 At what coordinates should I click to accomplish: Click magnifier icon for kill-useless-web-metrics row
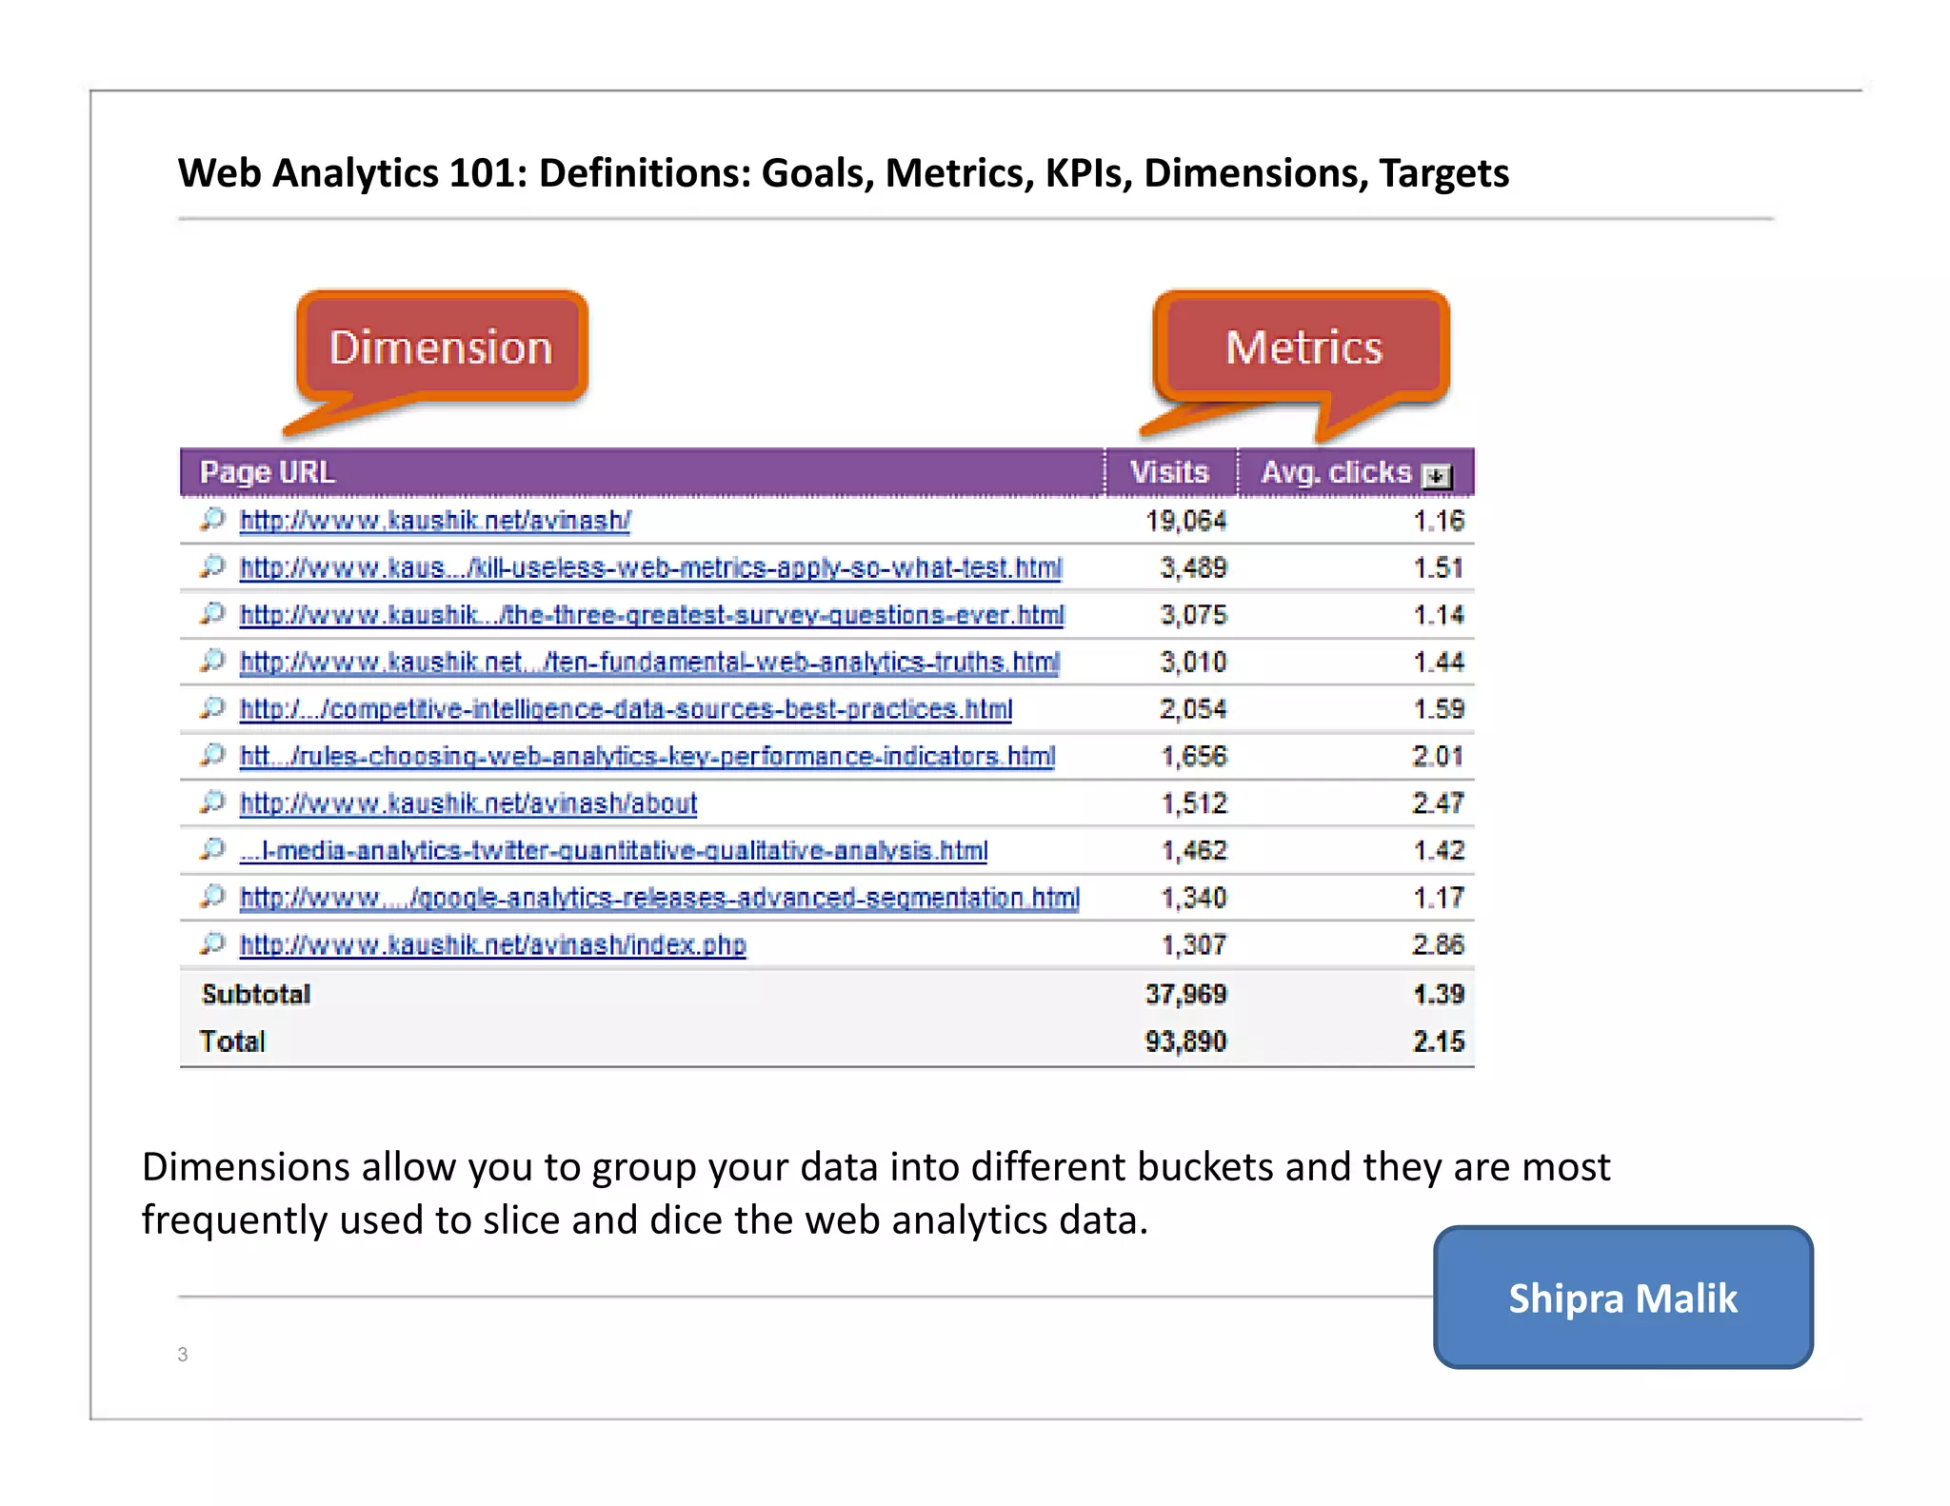point(212,567)
